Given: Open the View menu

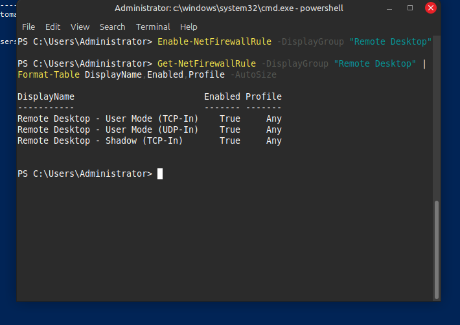Looking at the screenshot, I should point(80,27).
